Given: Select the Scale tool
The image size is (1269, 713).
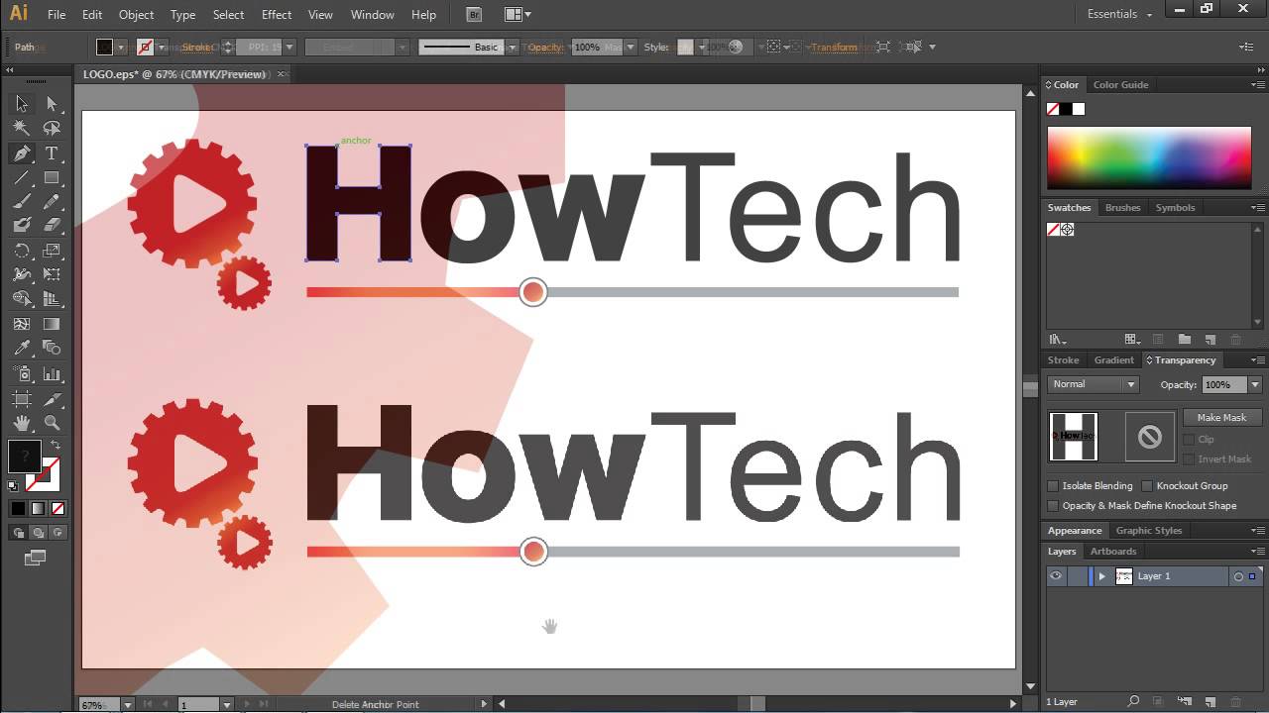Looking at the screenshot, I should coord(52,251).
